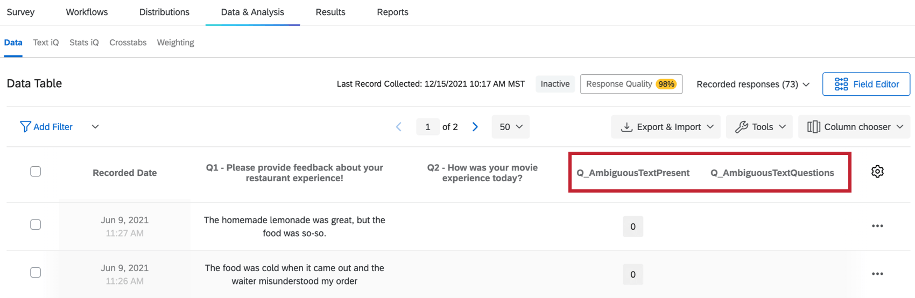Switch to the Results tab
The width and height of the screenshot is (915, 298).
[330, 12]
